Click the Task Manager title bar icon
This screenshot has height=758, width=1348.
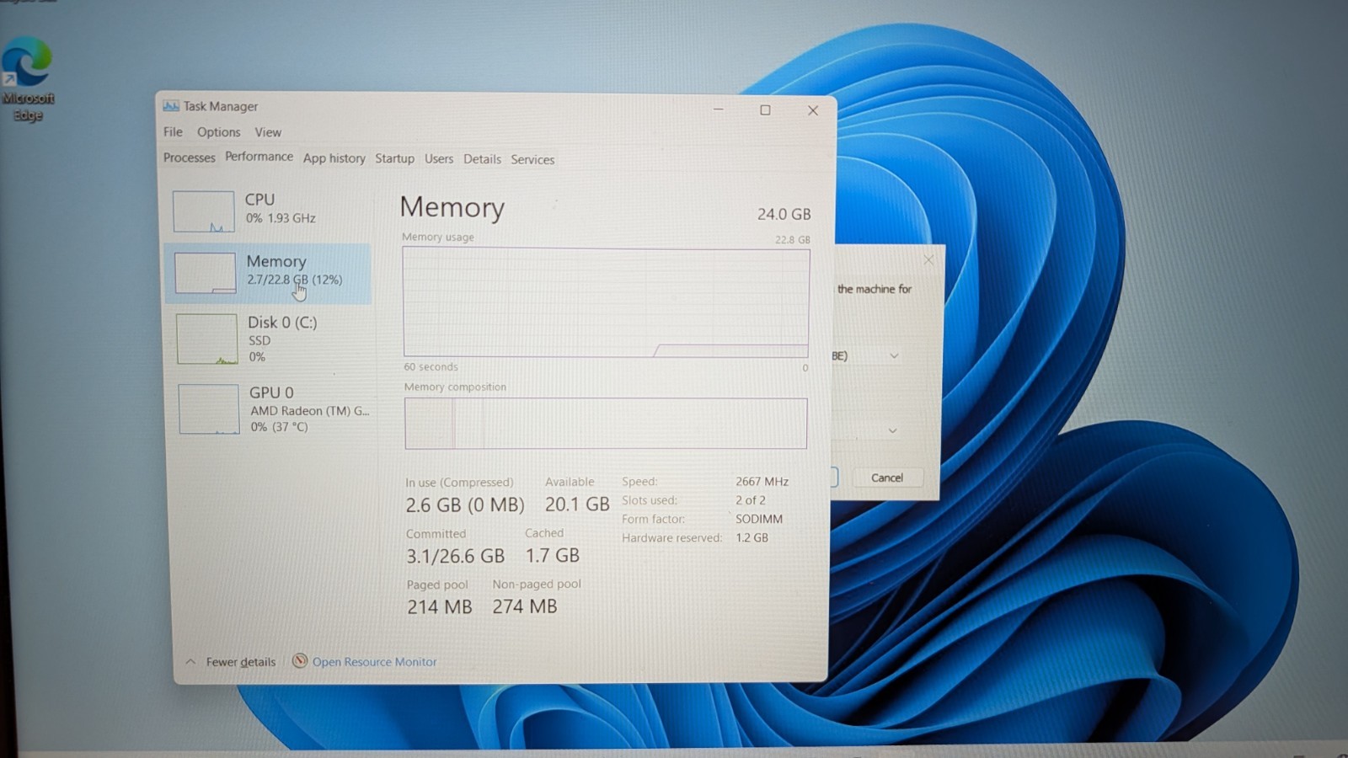171,106
